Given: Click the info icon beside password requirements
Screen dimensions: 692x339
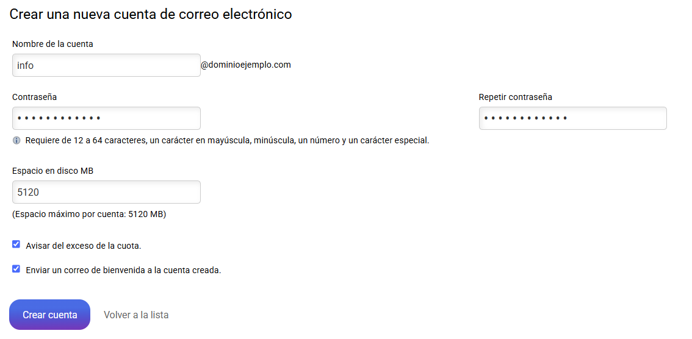Looking at the screenshot, I should [x=16, y=141].
